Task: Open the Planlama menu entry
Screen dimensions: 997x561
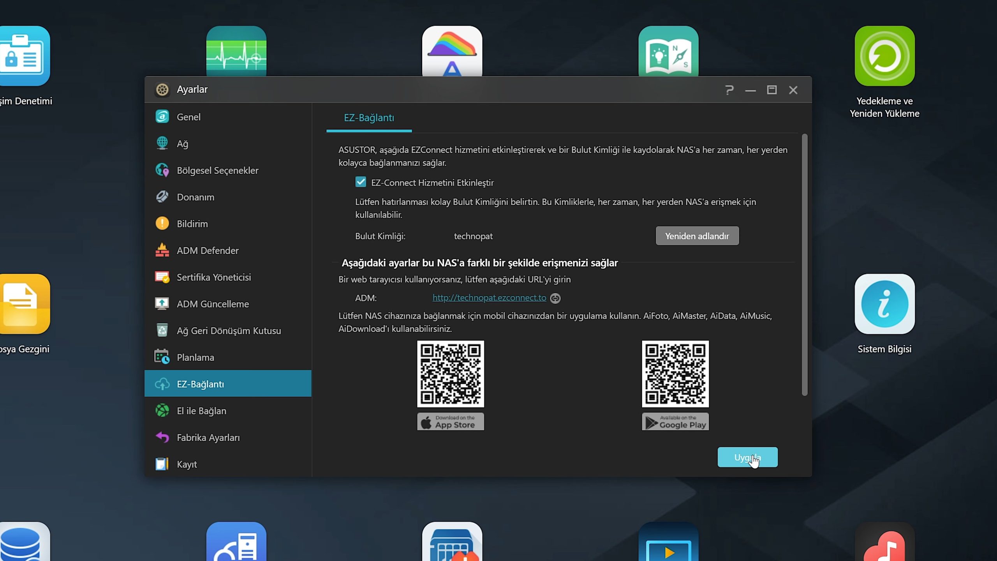Action: click(x=195, y=357)
